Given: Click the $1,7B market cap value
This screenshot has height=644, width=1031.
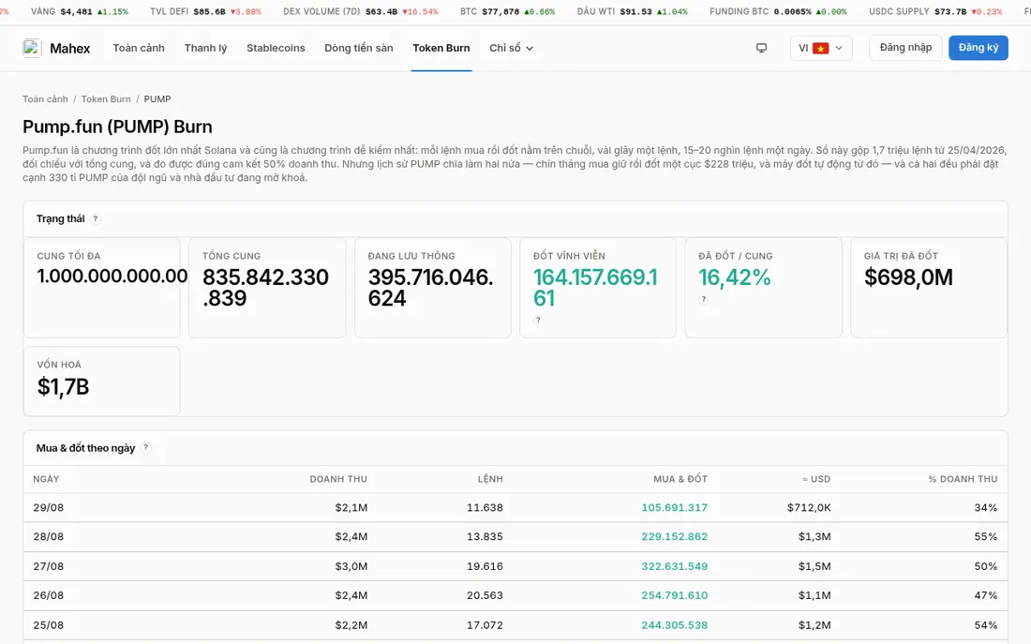Looking at the screenshot, I should 63,387.
